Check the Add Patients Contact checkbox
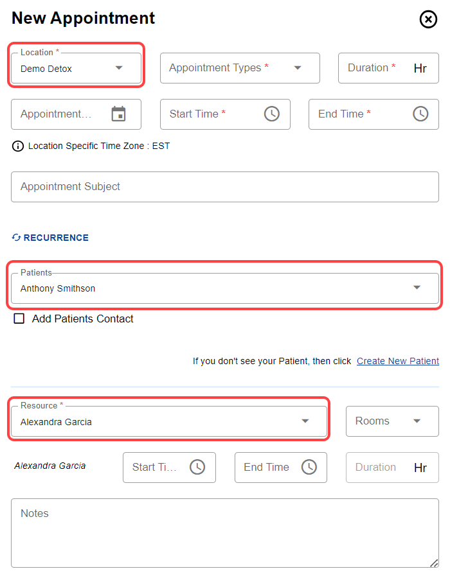Viewport: 450px width, 578px height. point(19,319)
